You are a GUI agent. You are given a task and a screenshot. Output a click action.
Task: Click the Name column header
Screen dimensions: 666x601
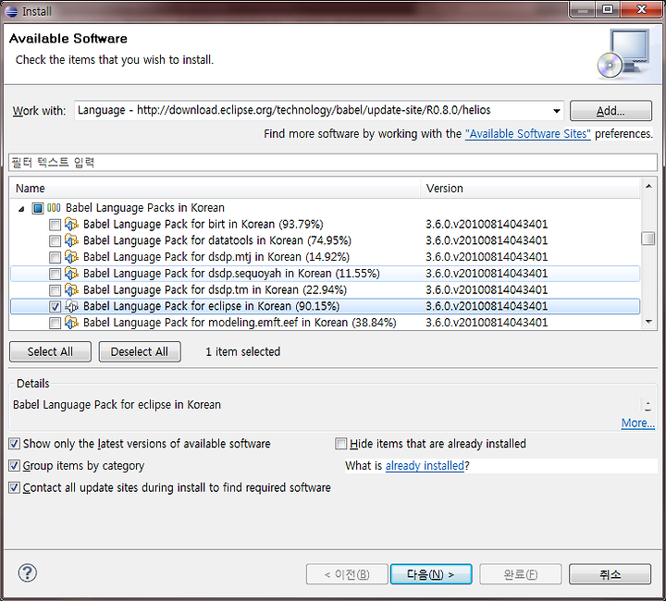(215, 189)
